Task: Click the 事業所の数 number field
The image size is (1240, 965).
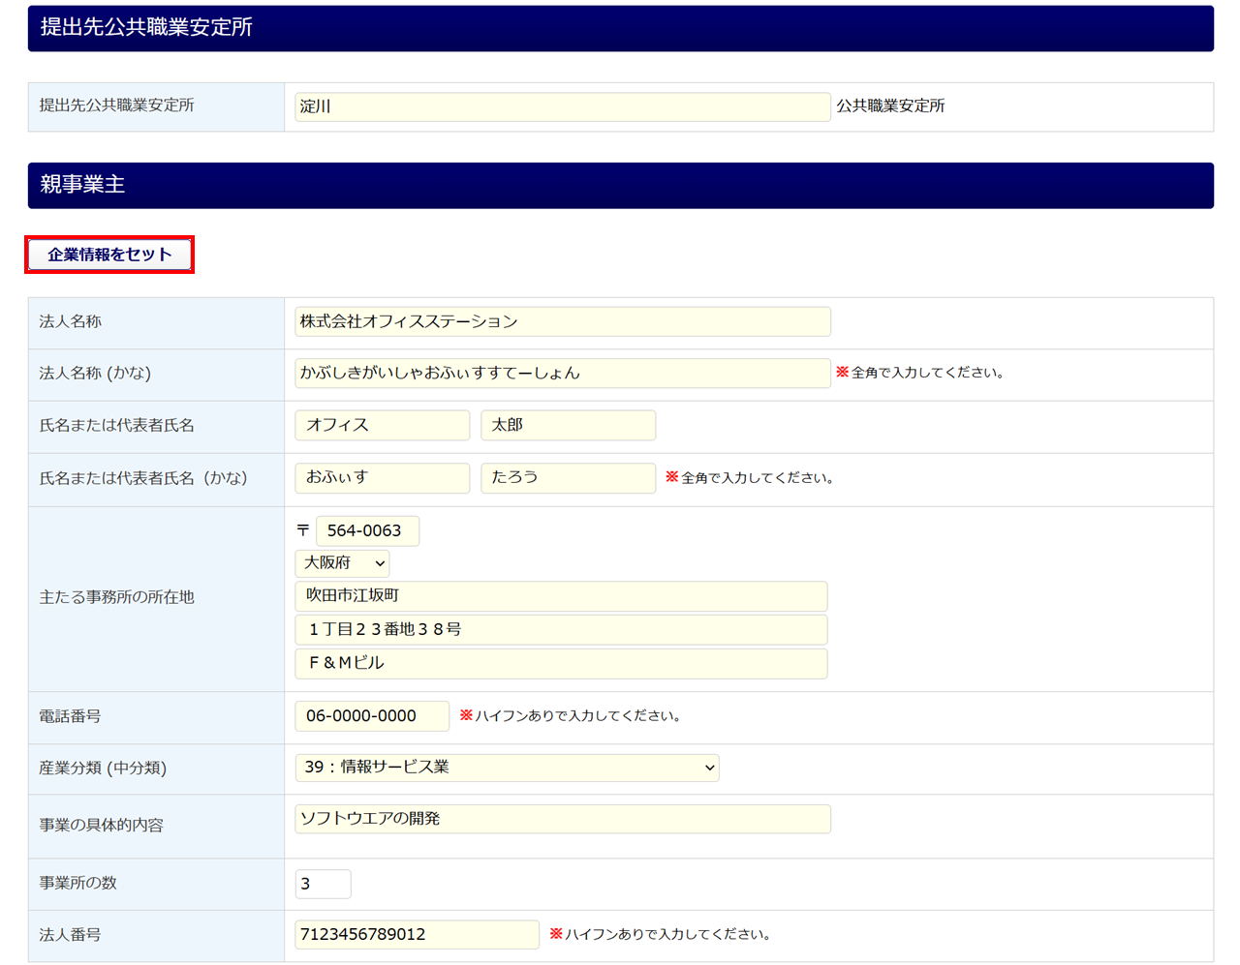Action: tap(323, 884)
